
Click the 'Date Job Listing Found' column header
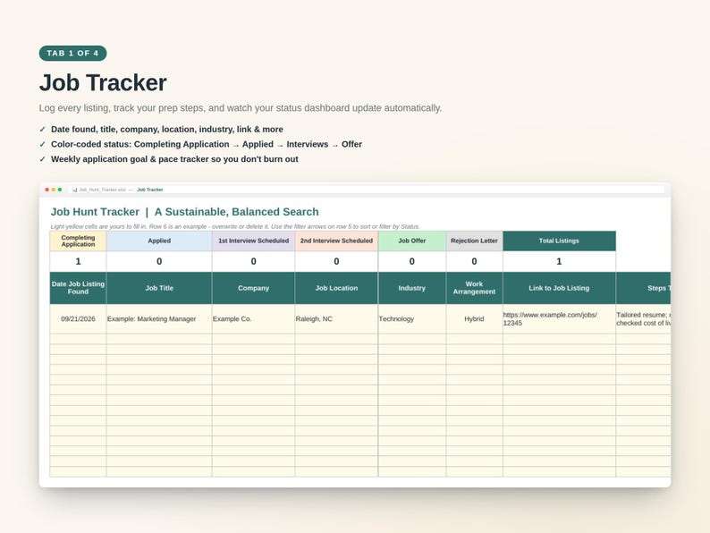click(x=78, y=288)
